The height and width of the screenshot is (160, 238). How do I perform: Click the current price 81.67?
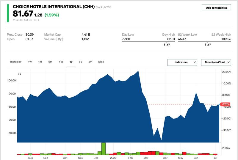point(23,14)
